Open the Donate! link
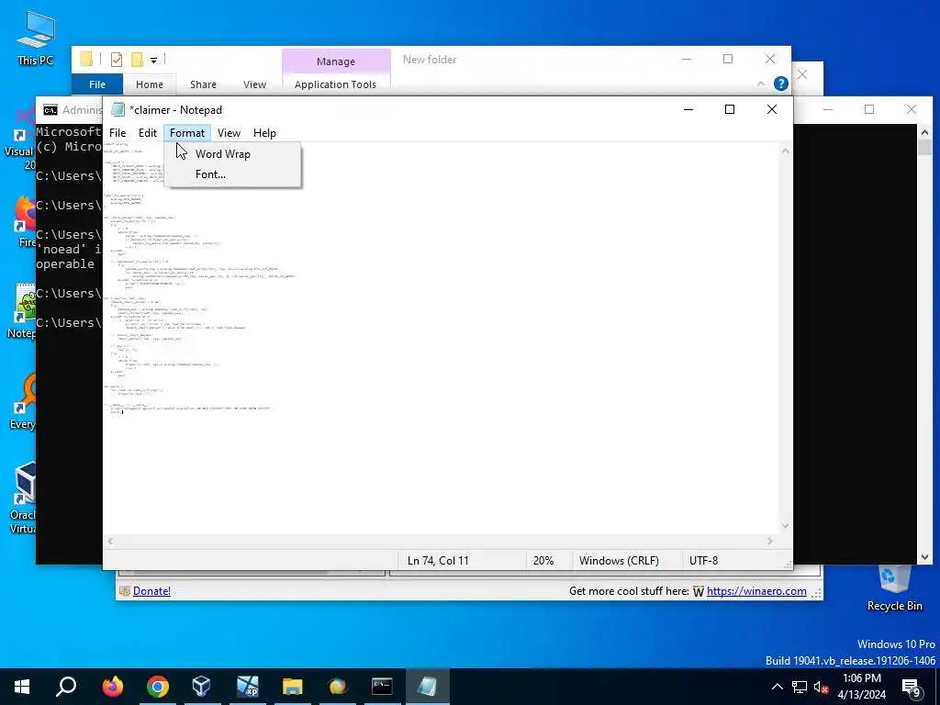Image resolution: width=940 pixels, height=705 pixels. (151, 591)
